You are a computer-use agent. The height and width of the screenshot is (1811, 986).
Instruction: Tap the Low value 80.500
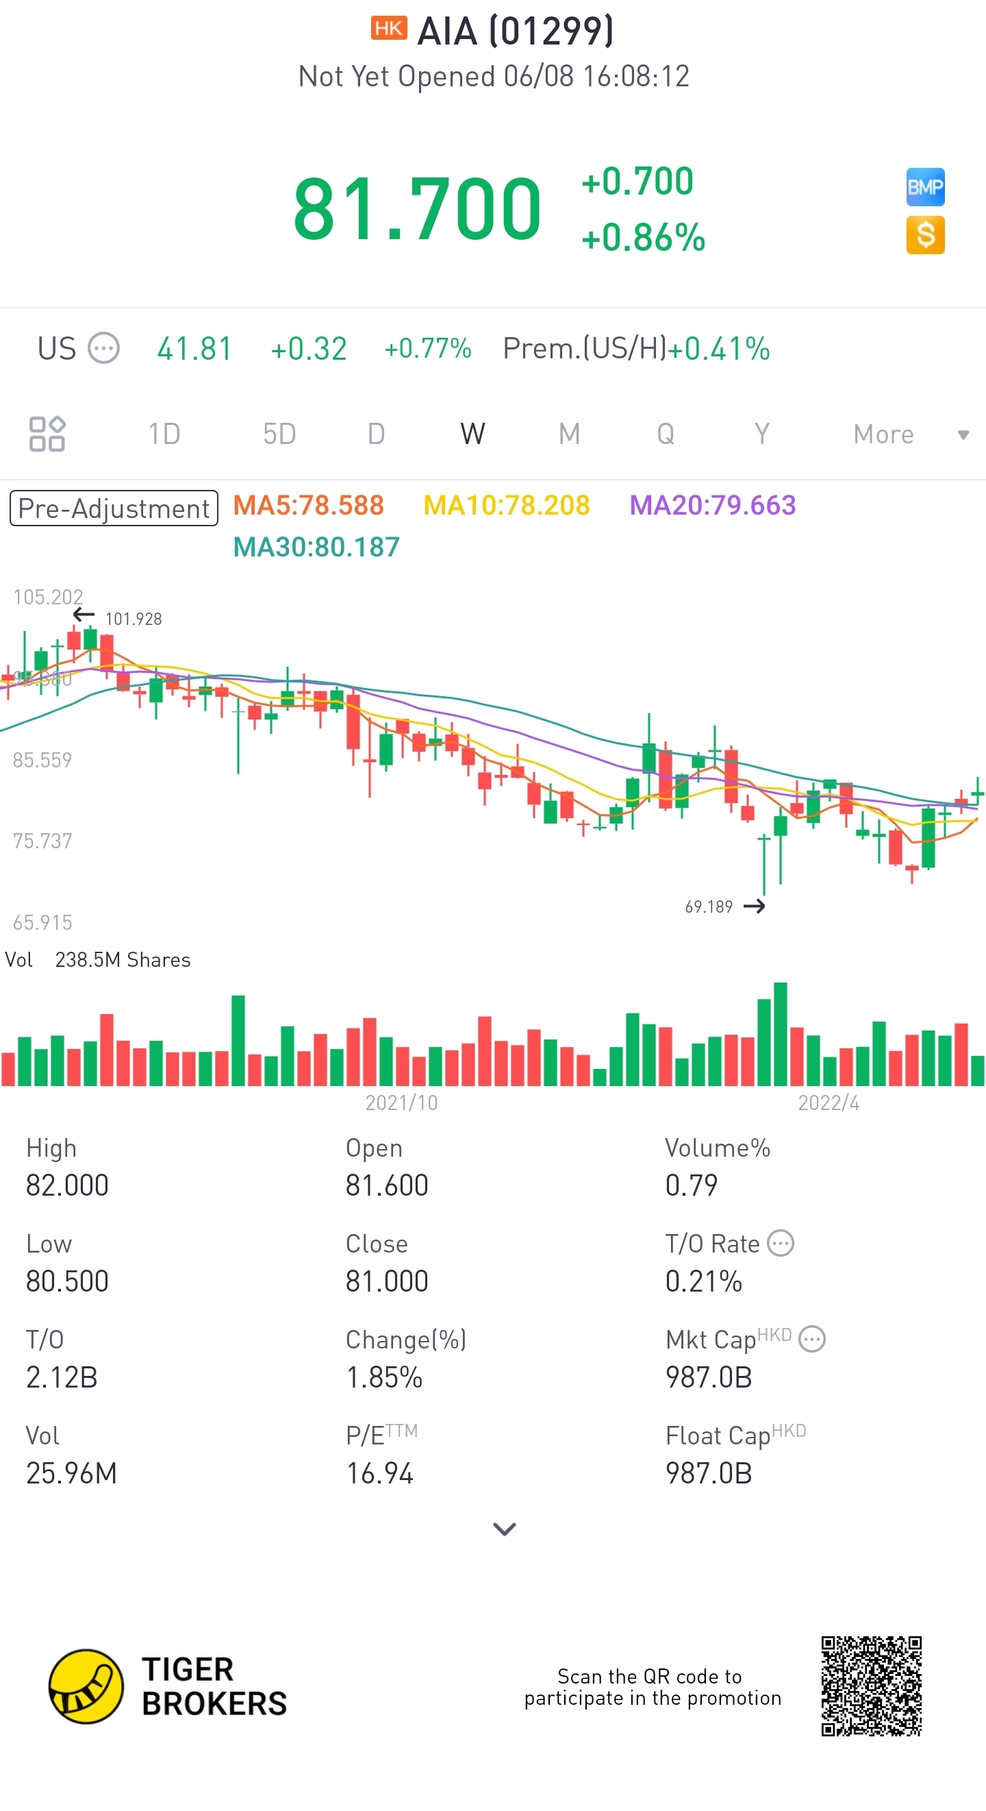[x=68, y=1281]
